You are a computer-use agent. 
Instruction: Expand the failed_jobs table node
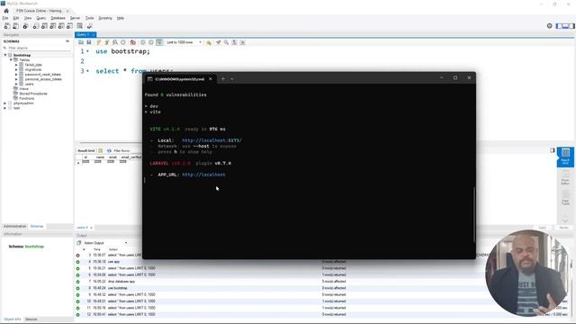pos(16,65)
